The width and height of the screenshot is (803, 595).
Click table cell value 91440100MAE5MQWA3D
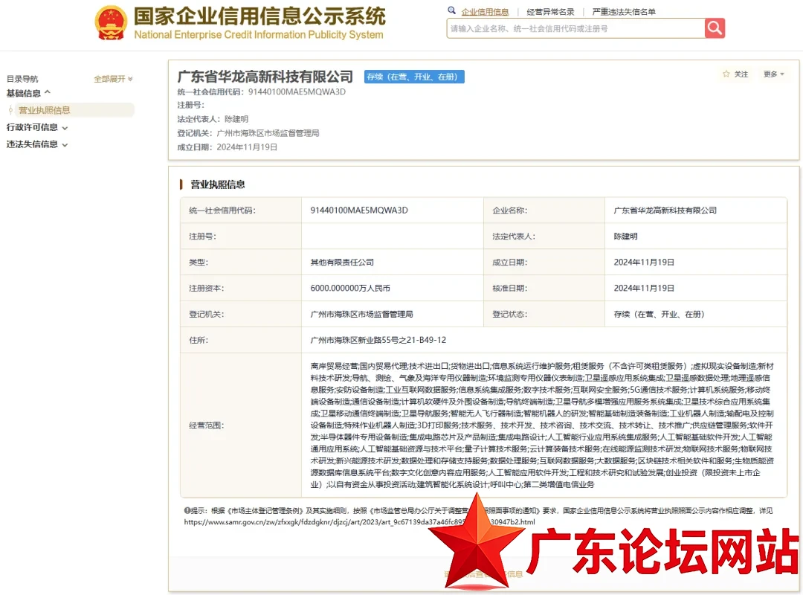tap(359, 210)
